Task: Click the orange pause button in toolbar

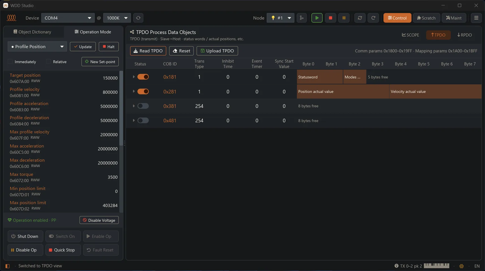Action: [344, 18]
